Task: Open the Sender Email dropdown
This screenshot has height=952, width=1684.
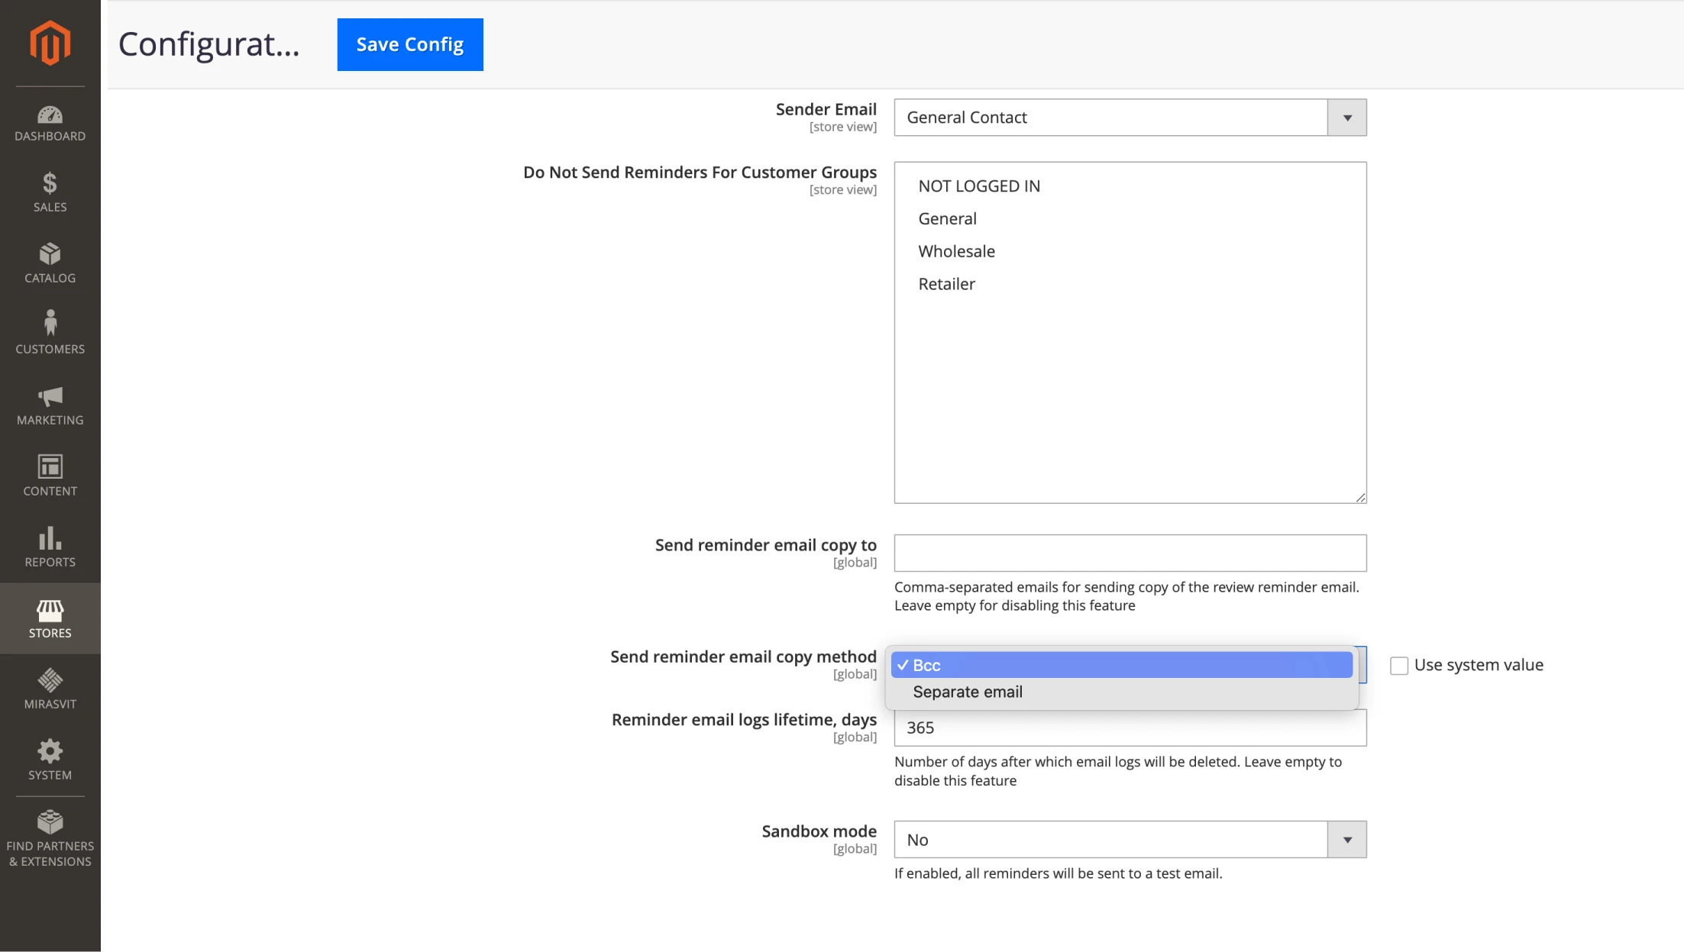Action: point(1346,117)
